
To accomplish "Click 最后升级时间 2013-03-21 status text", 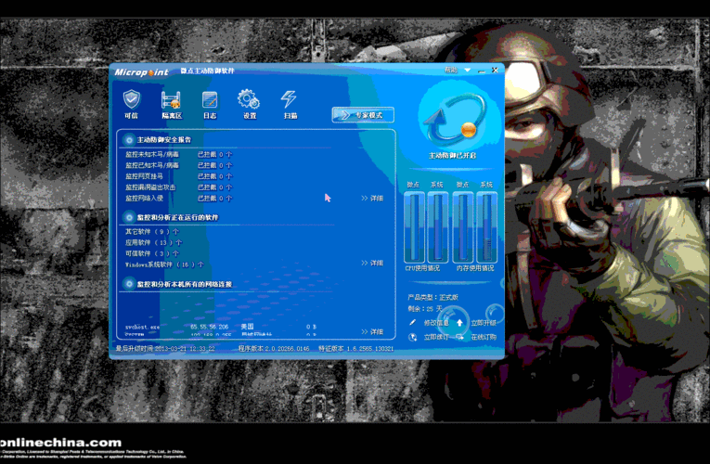I will pyautogui.click(x=165, y=349).
